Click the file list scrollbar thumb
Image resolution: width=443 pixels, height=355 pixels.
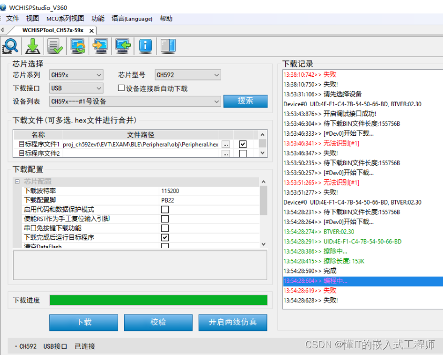262,143
